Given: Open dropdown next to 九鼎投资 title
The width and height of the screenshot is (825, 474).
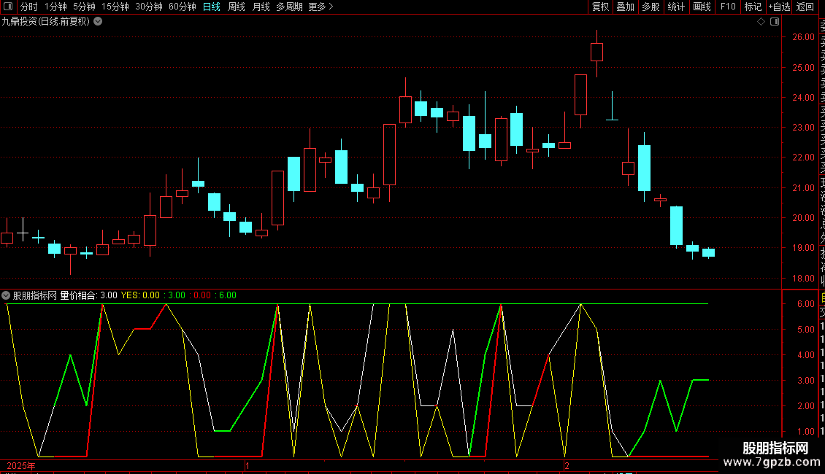Looking at the screenshot, I should pyautogui.click(x=98, y=22).
